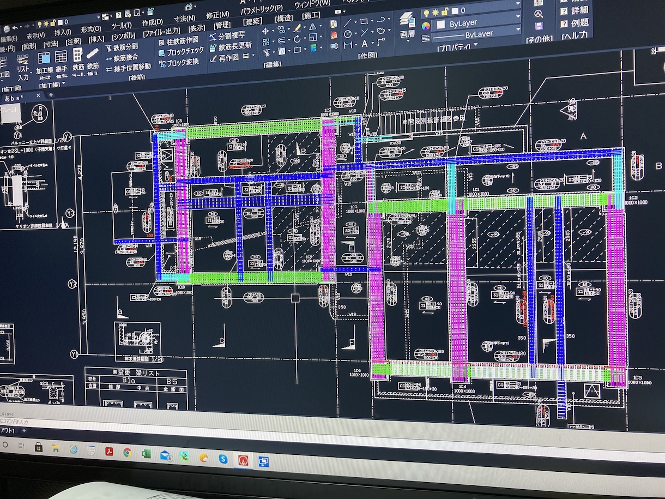Open the 作成(D) menu
Image resolution: width=665 pixels, height=499 pixels.
pos(153,22)
